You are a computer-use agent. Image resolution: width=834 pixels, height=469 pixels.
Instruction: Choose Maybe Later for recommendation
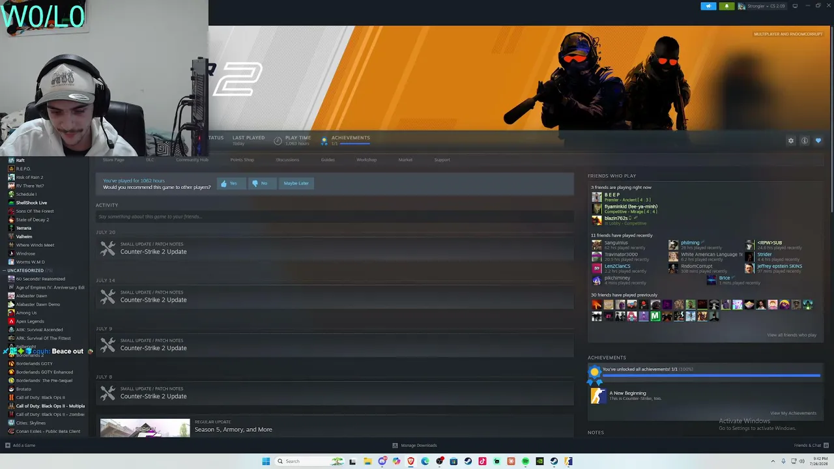pyautogui.click(x=296, y=183)
